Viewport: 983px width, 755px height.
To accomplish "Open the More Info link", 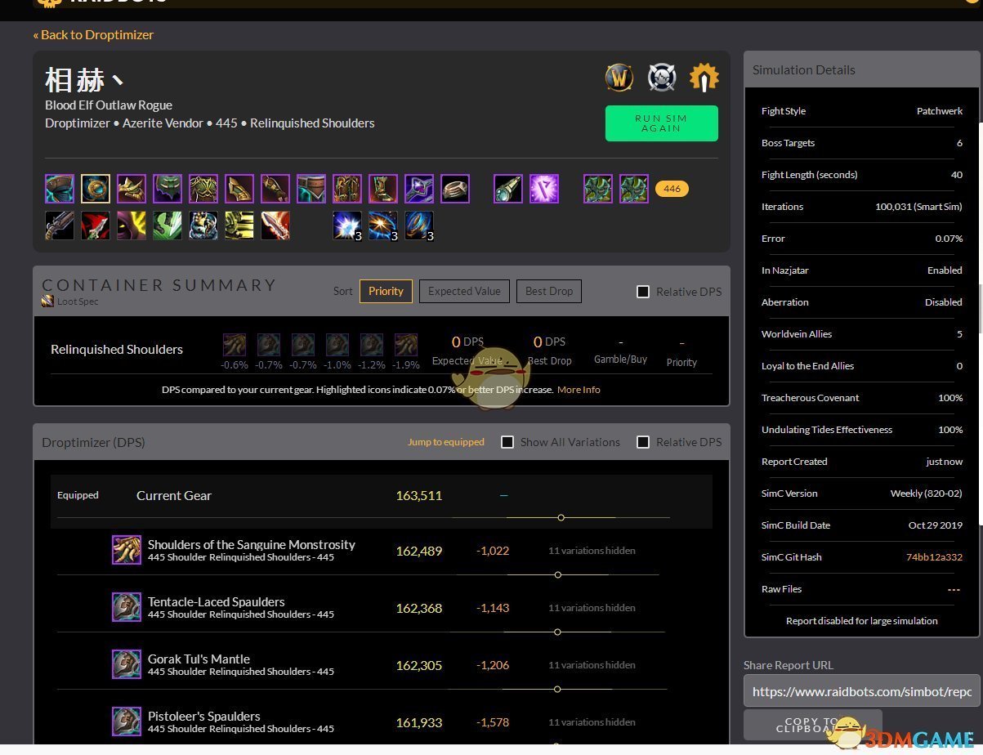I will 579,390.
